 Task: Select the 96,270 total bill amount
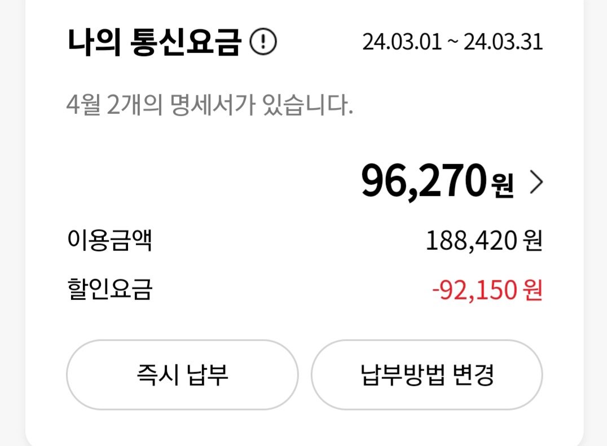pos(423,182)
